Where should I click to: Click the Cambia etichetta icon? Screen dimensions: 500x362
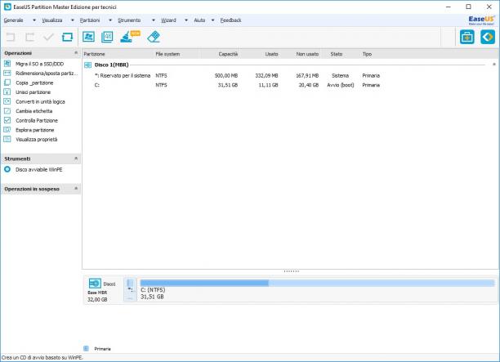[7, 111]
